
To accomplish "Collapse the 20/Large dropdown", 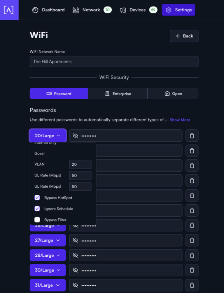I will tap(48, 136).
